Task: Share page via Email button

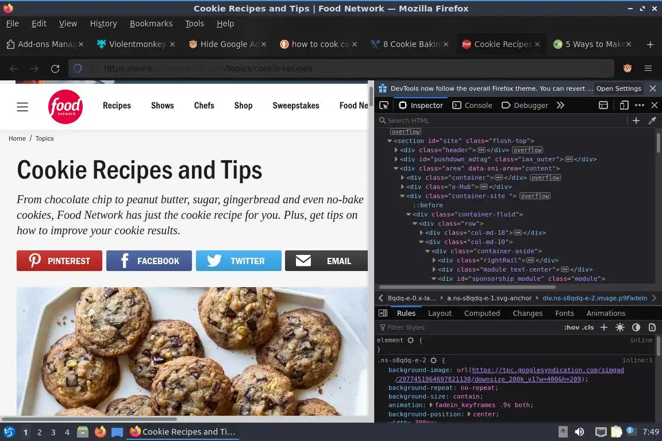Action: [x=326, y=261]
